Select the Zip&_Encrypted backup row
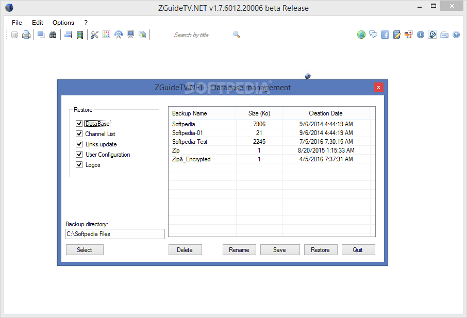The height and width of the screenshot is (318, 467). coord(272,159)
